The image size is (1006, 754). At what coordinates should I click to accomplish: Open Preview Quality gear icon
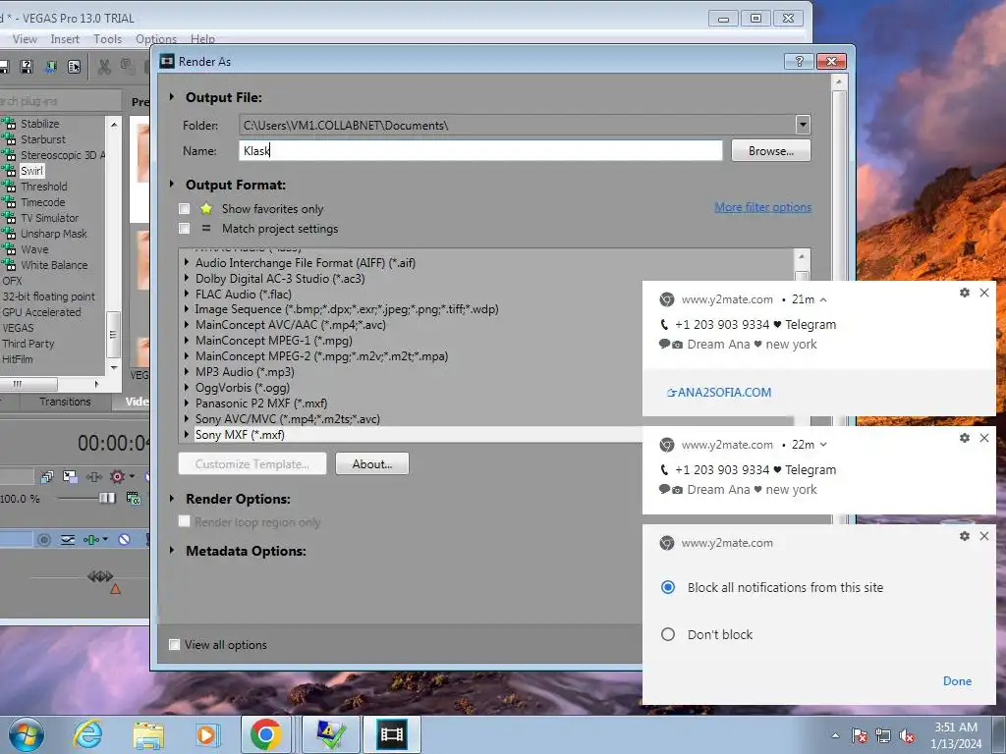pyautogui.click(x=117, y=476)
